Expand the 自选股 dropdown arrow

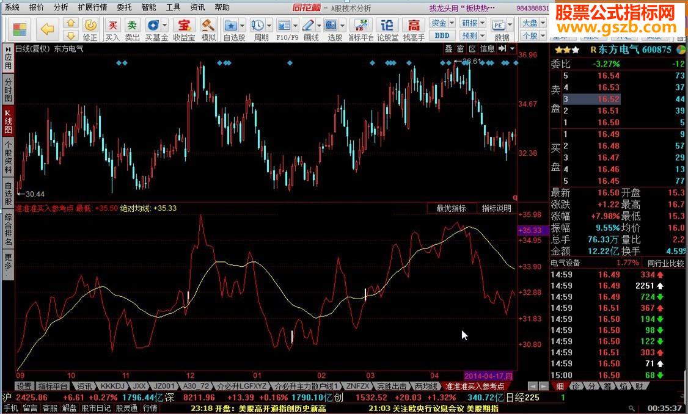[x=242, y=25]
